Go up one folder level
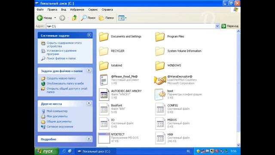 coord(74,18)
